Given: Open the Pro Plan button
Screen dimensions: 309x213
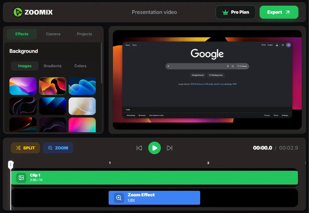Looking at the screenshot, I should coord(236,12).
